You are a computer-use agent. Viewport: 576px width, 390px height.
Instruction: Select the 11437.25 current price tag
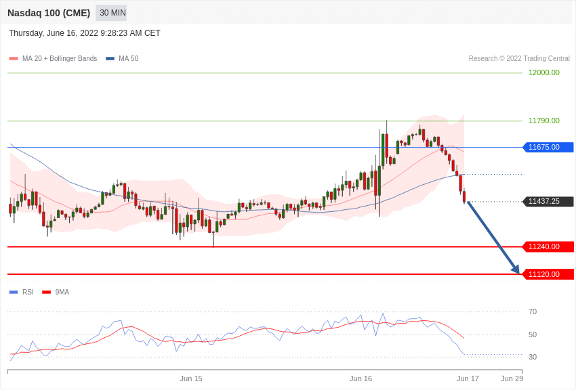(548, 201)
